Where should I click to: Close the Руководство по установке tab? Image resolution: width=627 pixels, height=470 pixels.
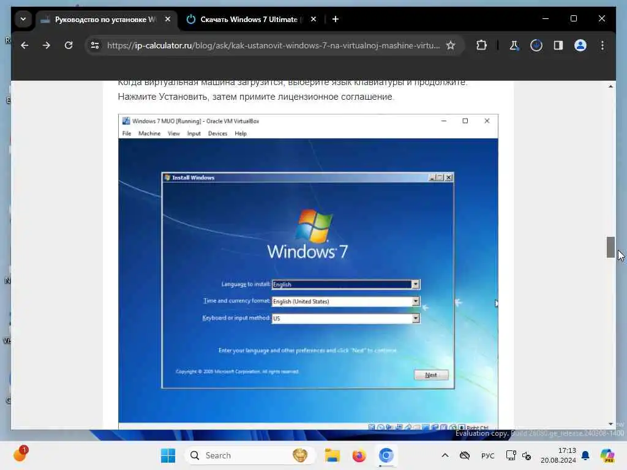click(168, 19)
